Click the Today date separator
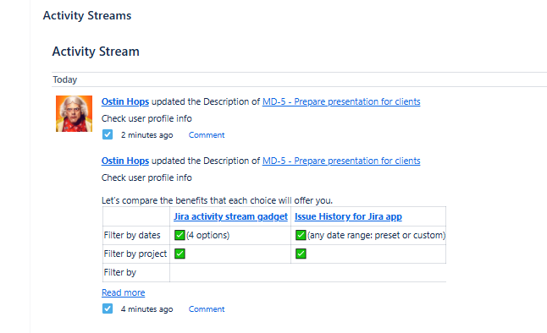 (65, 79)
